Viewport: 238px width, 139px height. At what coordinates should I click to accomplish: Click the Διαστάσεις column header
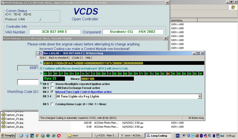(x=184, y=20)
